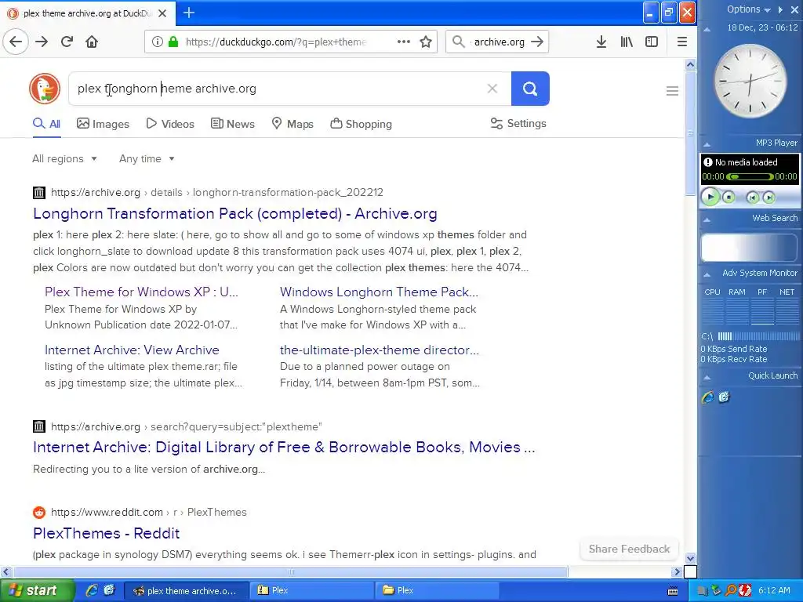Go back with the browser Back arrow

pos(16,42)
